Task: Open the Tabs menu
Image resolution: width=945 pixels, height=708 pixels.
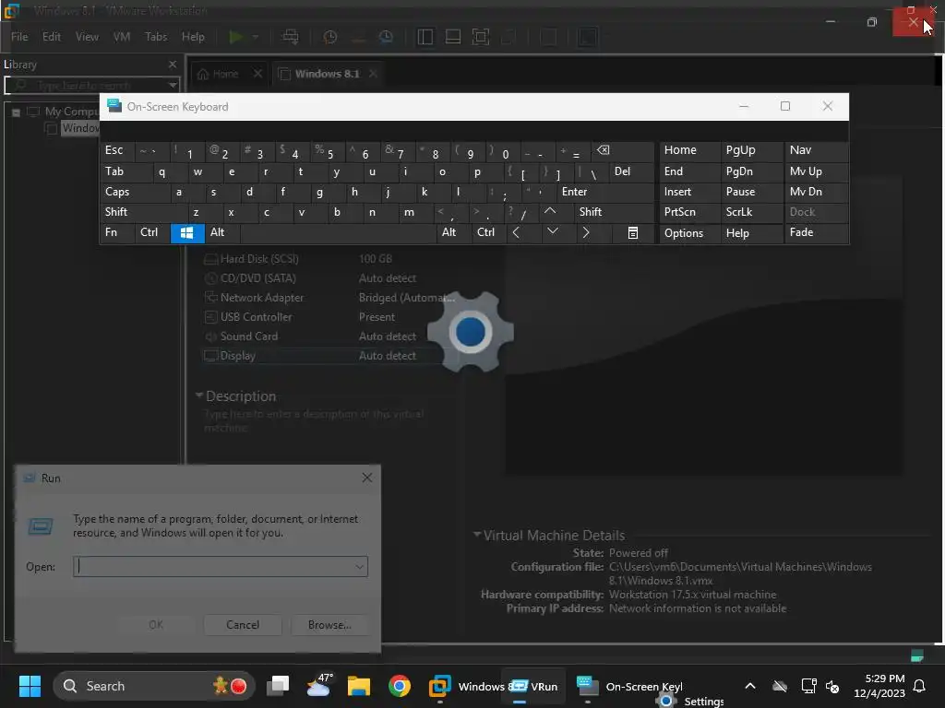Action: (x=156, y=37)
